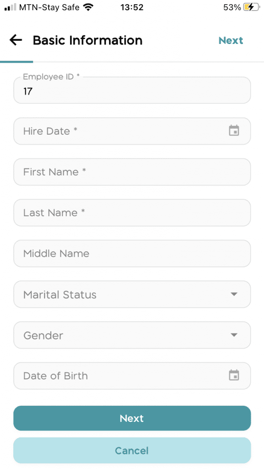
Task: Select the Basic Information tab
Action: click(87, 40)
